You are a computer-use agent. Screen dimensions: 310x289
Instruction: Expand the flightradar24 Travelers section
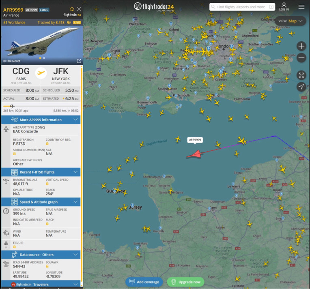pyautogui.click(x=41, y=284)
